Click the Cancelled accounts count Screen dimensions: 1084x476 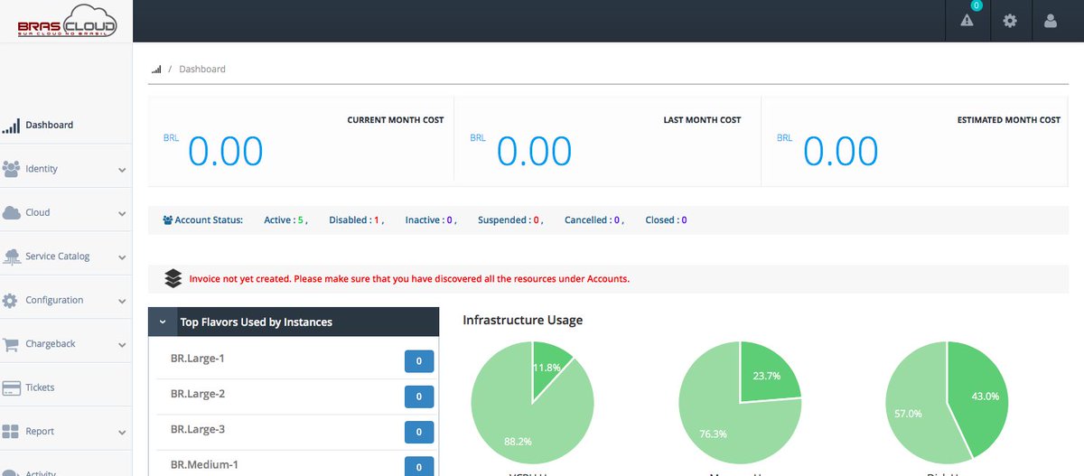[x=617, y=219]
